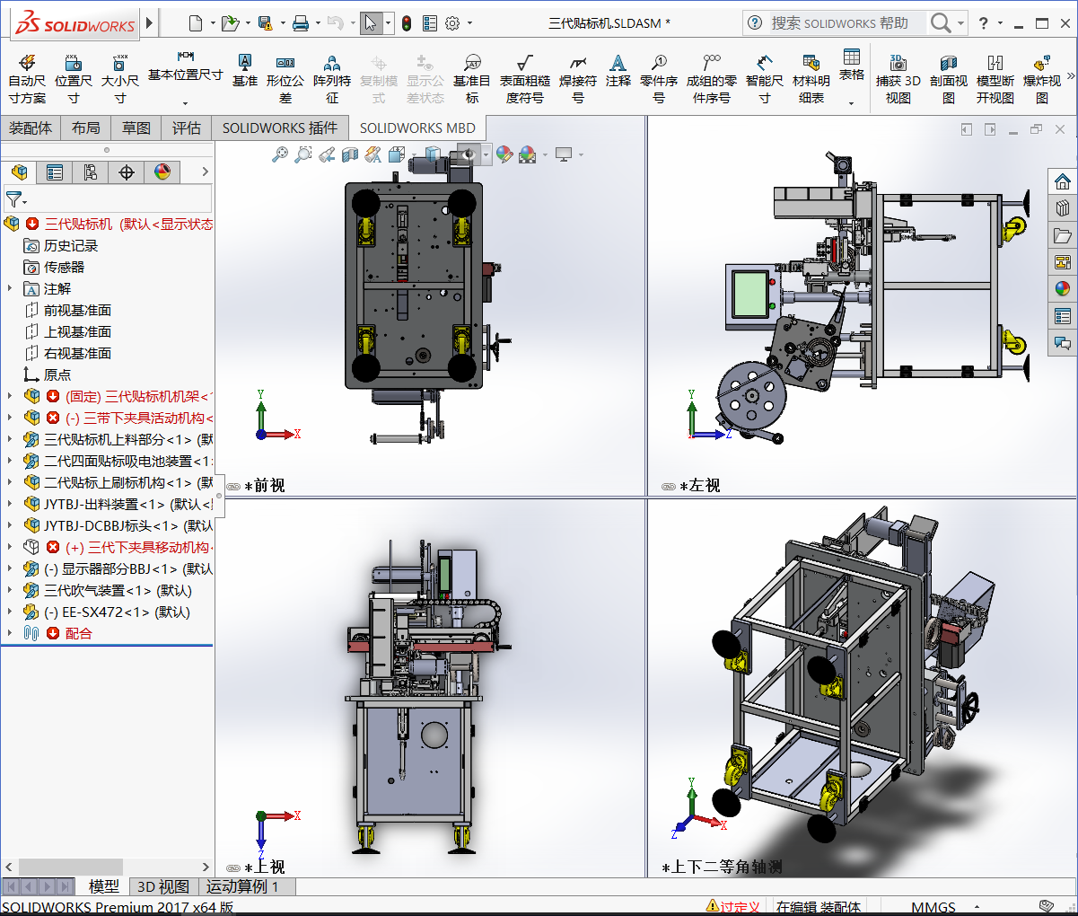Click the Section View (剖面视图) tool

pyautogui.click(x=949, y=79)
